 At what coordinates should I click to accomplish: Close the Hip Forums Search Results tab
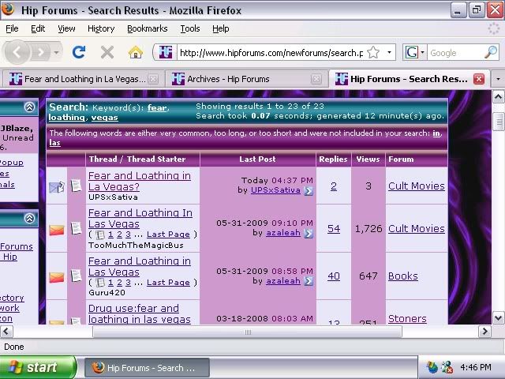479,79
